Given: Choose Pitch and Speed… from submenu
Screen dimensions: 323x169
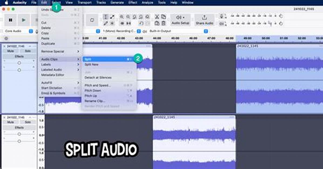Looking at the screenshot, I should point(109,85).
